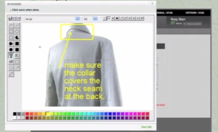
Task: Open the Arial font dropdown
Action: [77, 19]
